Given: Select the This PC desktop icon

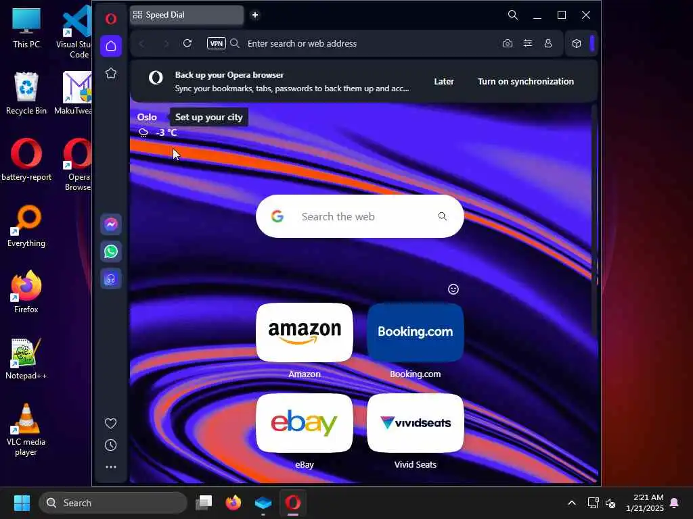Looking at the screenshot, I should (26, 27).
